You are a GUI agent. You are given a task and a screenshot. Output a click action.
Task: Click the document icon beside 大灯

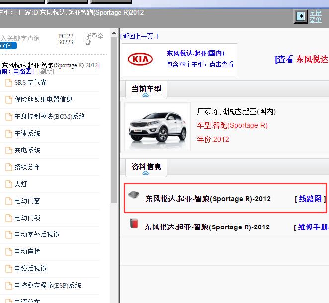[9, 184]
